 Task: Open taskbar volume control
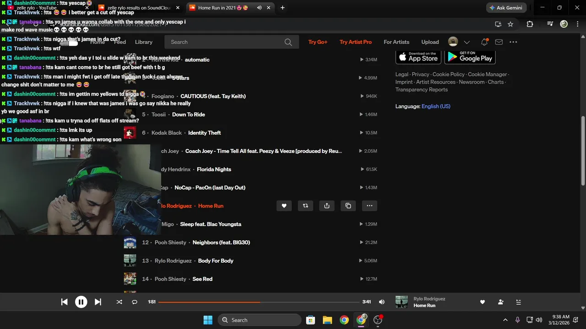point(539,320)
